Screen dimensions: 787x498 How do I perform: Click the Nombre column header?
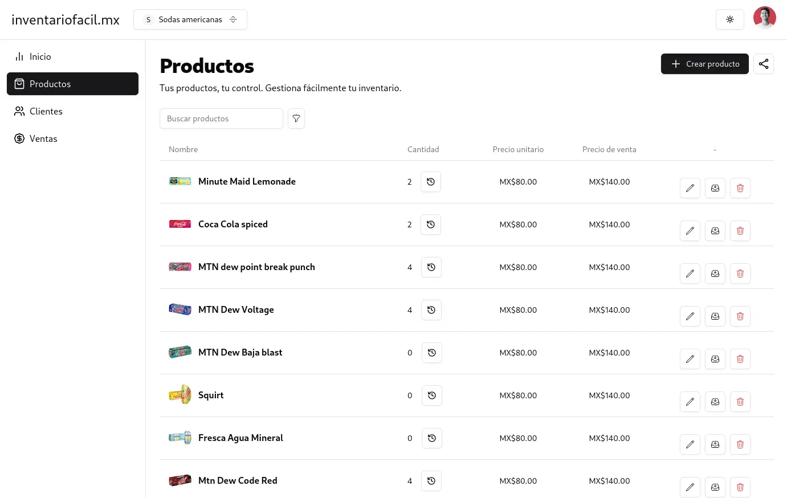(x=184, y=149)
